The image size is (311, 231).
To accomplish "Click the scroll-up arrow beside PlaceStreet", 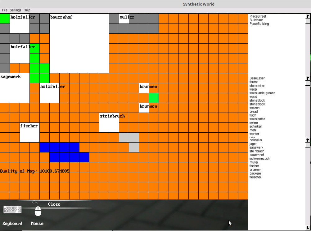I will pos(308,17).
